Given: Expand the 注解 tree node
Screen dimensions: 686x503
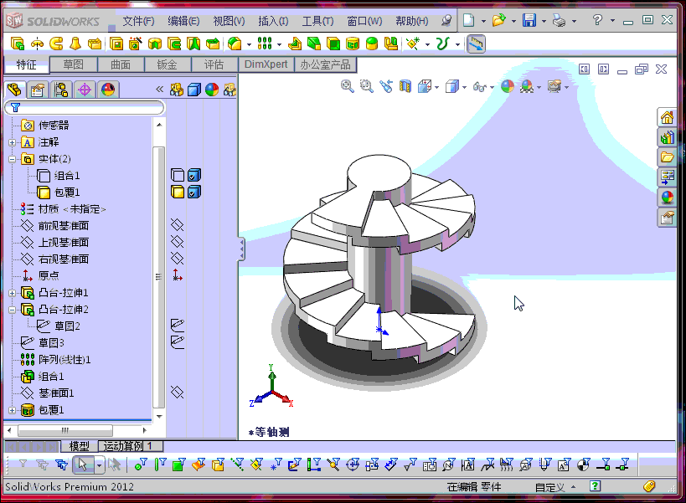Looking at the screenshot, I should click(x=13, y=142).
